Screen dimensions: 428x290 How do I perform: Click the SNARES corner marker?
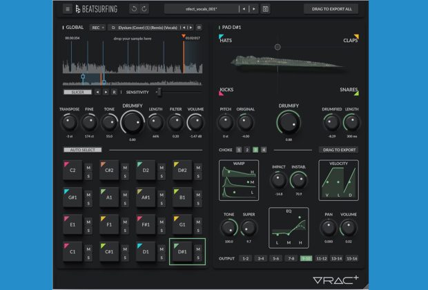(x=356, y=93)
